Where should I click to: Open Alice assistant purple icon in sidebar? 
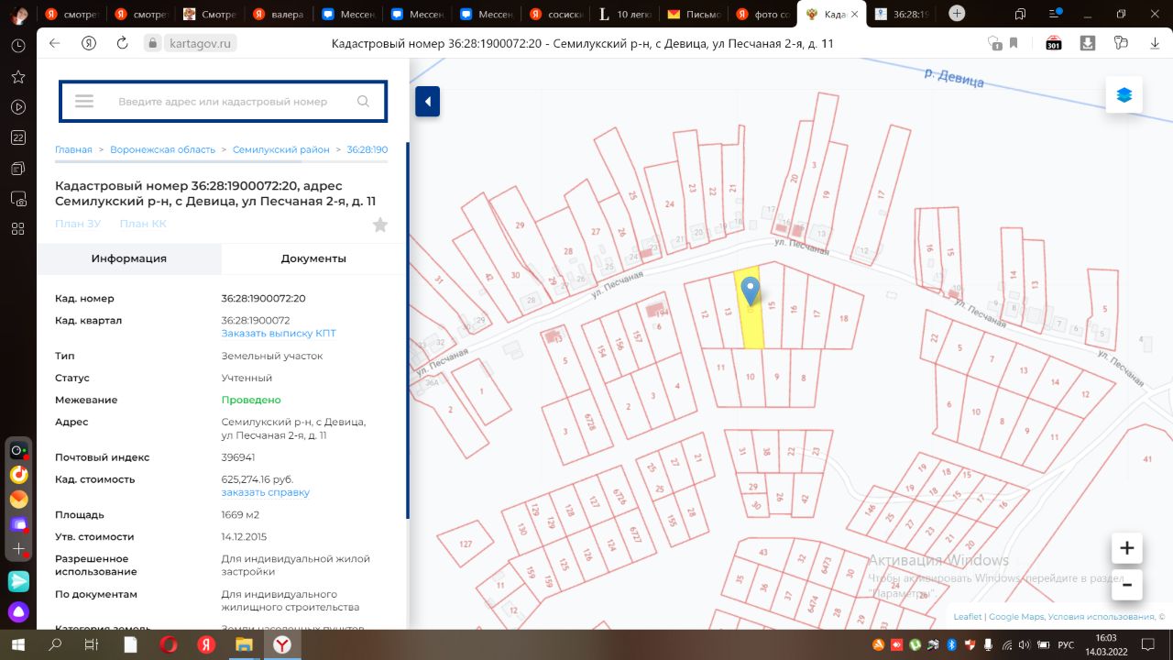coord(18,611)
